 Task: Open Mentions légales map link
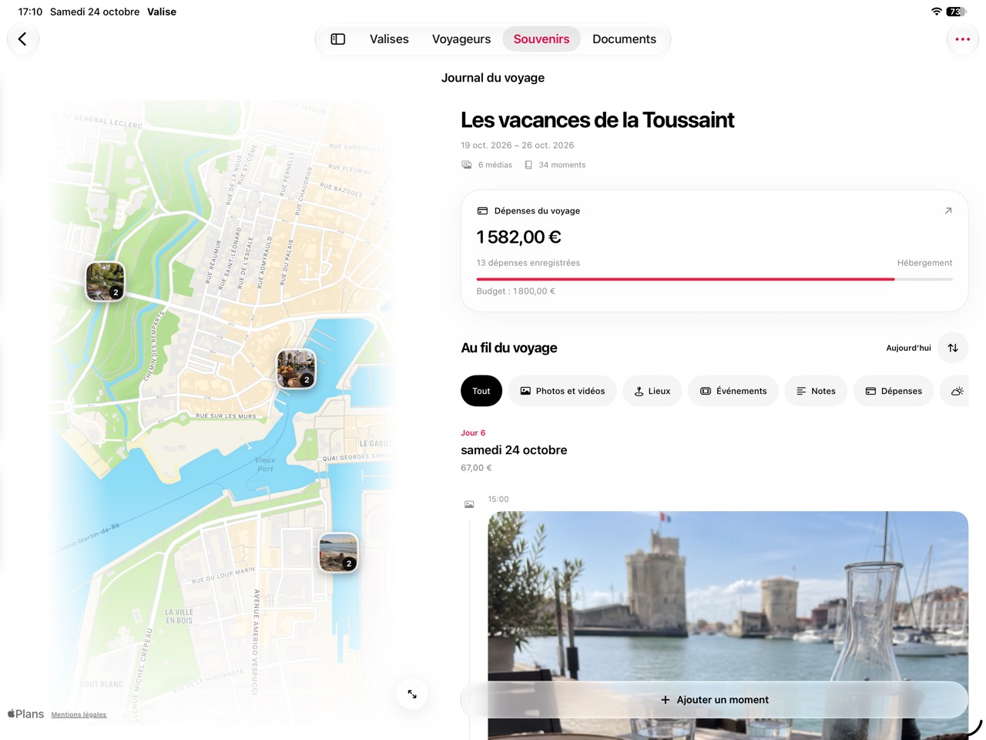(x=79, y=715)
